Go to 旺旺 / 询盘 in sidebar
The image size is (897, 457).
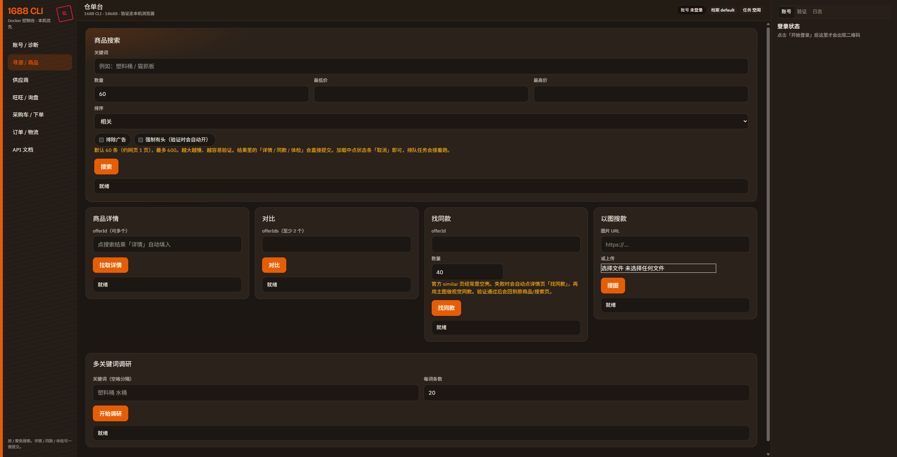(40, 97)
